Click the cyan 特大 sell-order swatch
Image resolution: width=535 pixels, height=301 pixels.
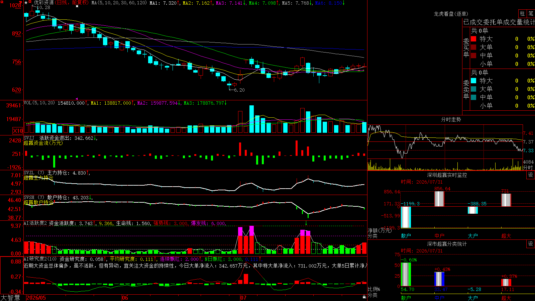473,81
